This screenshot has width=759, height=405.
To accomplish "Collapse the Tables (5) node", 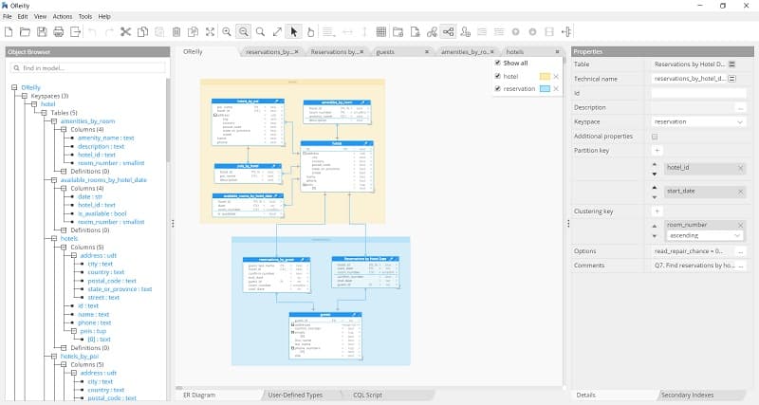I will tap(44, 113).
